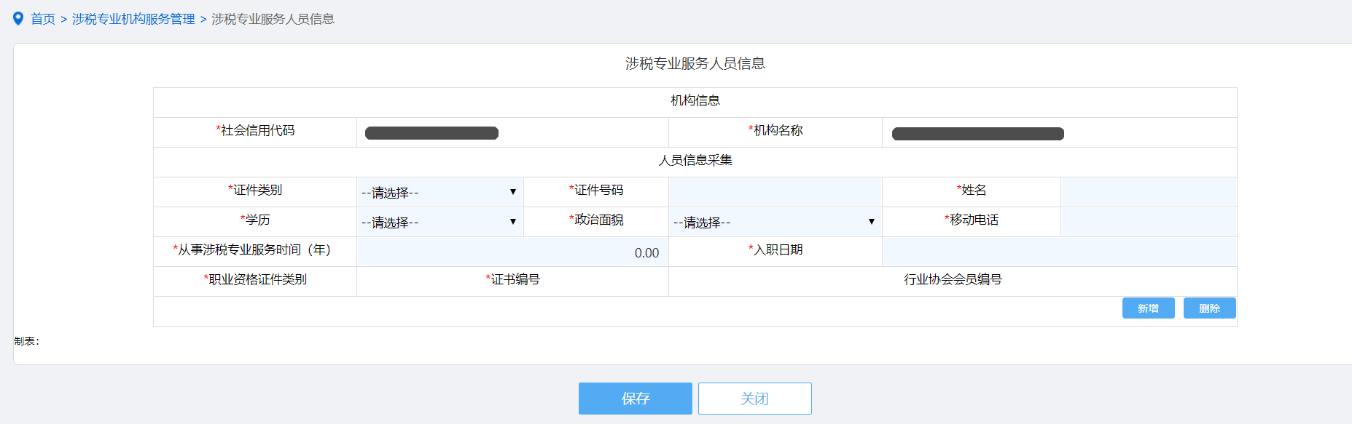The height and width of the screenshot is (424, 1352).
Task: Click the redacted 社会信用代码 value field
Action: (x=431, y=133)
